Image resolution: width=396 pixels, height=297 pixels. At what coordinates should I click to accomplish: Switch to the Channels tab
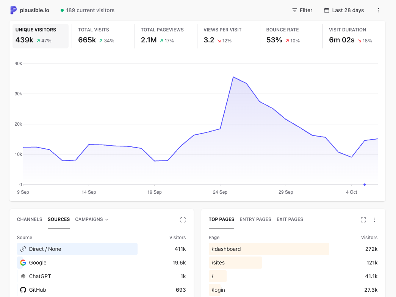point(30,219)
